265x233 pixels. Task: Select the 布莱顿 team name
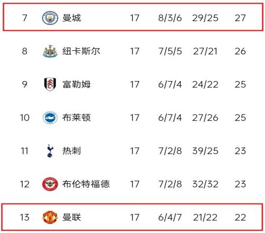(76, 118)
